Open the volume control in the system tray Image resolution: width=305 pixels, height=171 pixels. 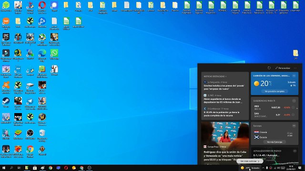pyautogui.click(x=278, y=168)
